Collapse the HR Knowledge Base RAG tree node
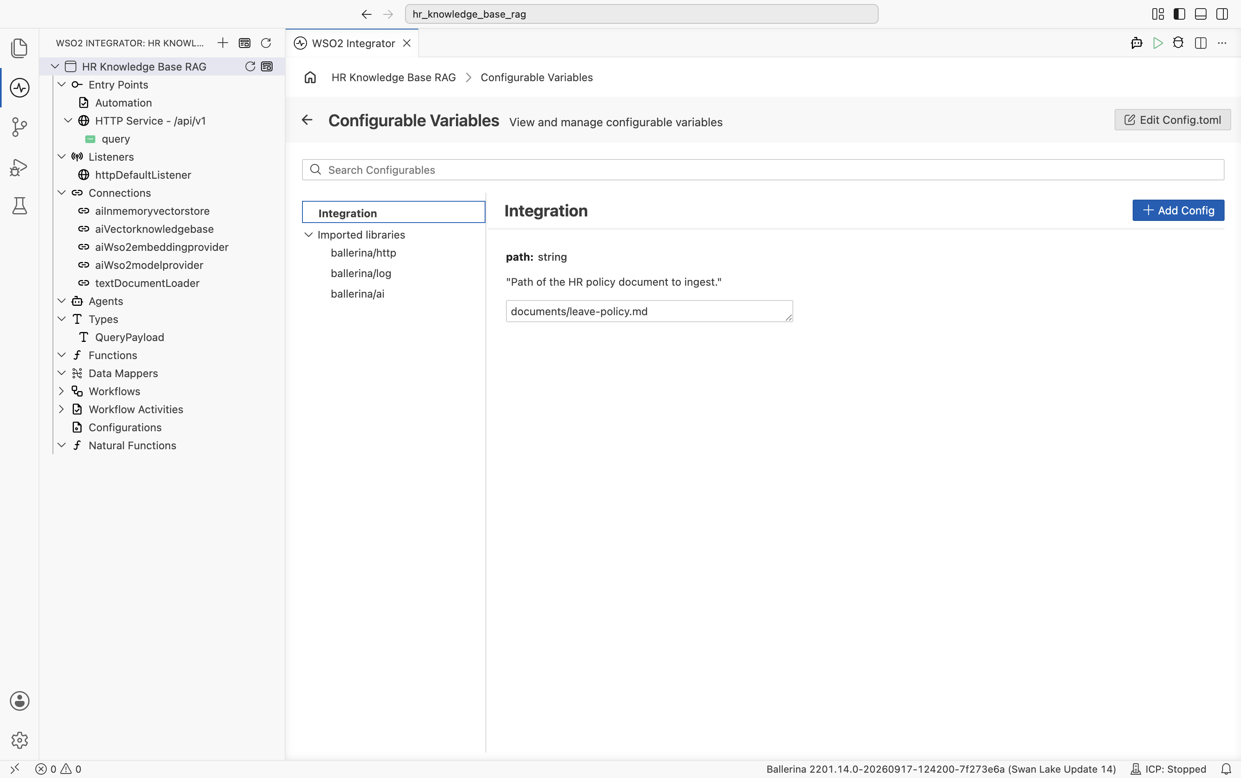The width and height of the screenshot is (1241, 778). coord(55,66)
